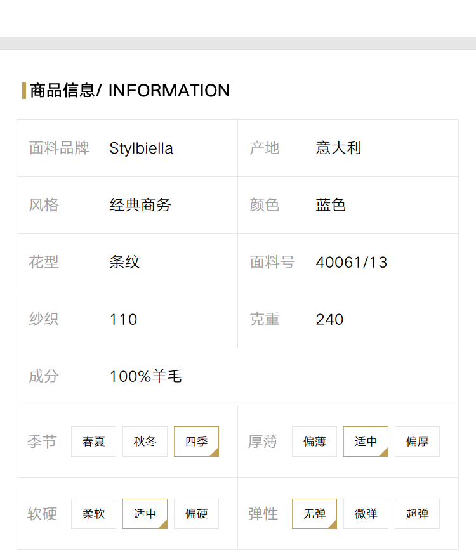Image resolution: width=476 pixels, height=550 pixels.
Task: Choose 适中 thickness option in 厚薄 row
Action: click(x=366, y=442)
